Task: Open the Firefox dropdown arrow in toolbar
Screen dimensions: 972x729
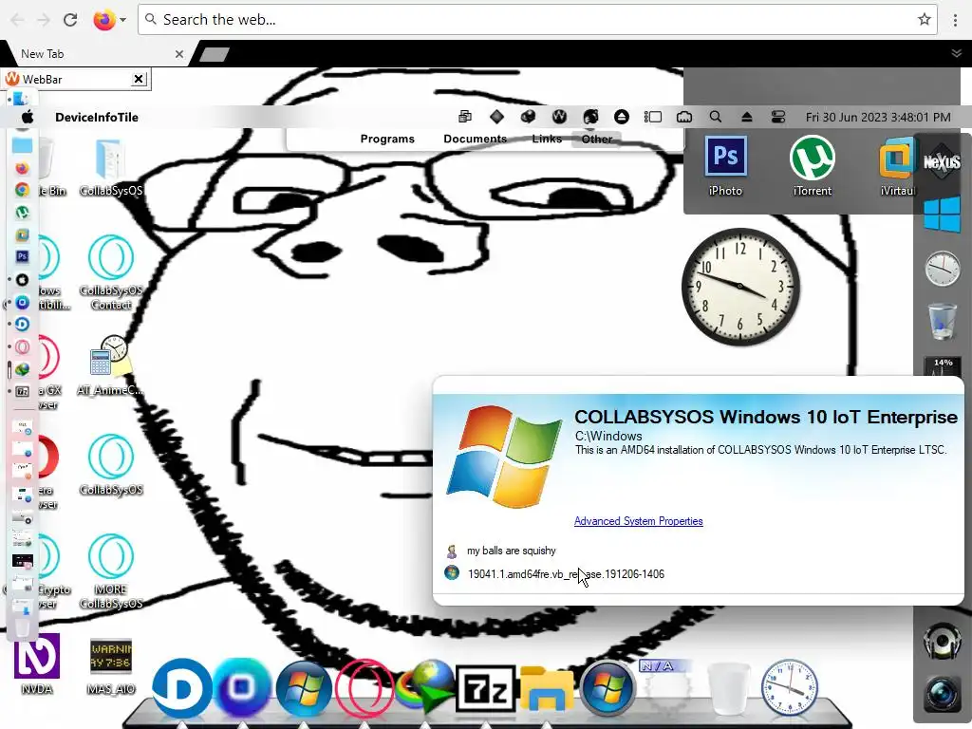Action: pos(122,20)
